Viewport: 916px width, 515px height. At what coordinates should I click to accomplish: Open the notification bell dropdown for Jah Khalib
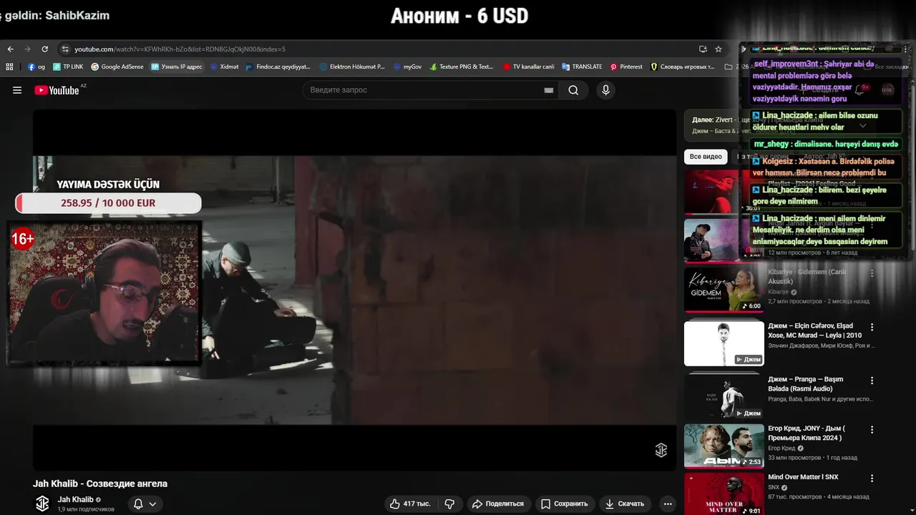pos(145,504)
